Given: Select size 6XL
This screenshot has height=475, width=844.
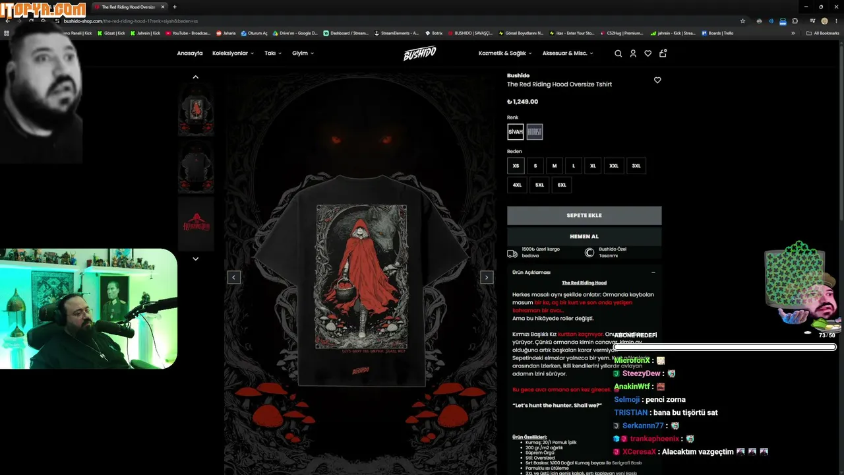Looking at the screenshot, I should pos(562,185).
